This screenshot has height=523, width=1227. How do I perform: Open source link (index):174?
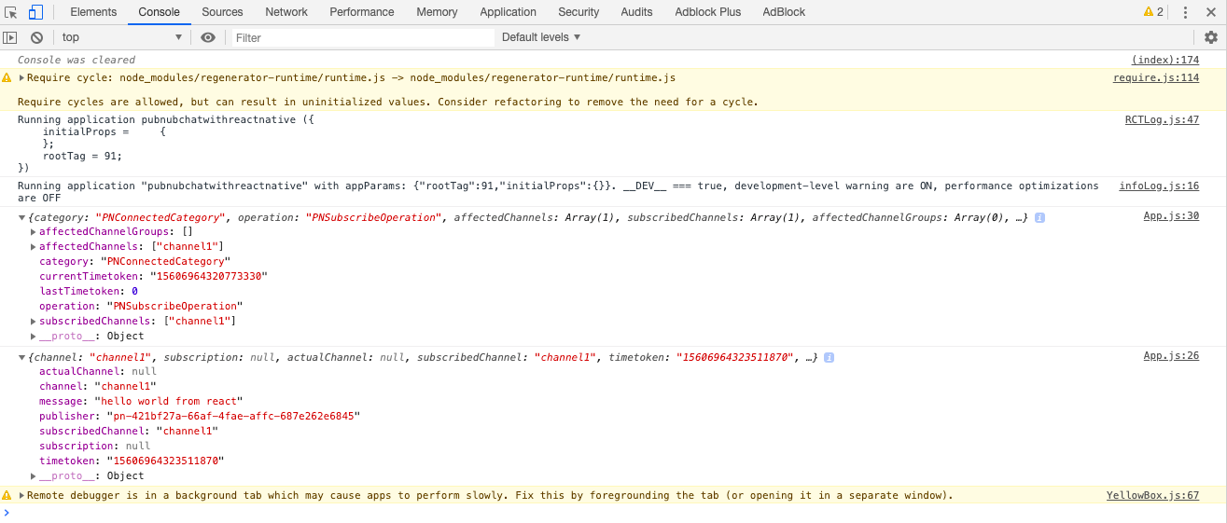pos(1164,60)
